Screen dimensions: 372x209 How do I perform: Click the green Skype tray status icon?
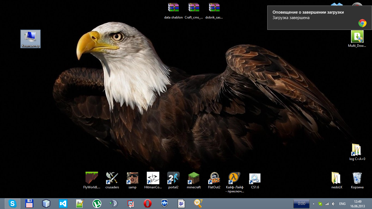320,204
